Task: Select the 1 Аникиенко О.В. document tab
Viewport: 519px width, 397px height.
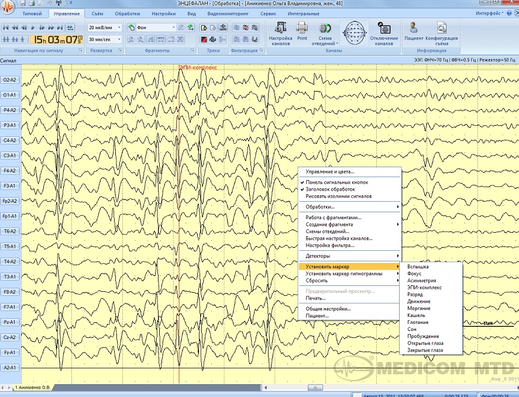Action: (x=32, y=388)
